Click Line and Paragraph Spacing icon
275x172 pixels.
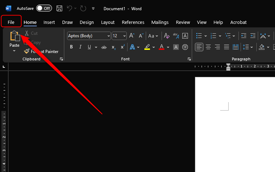click(246, 47)
